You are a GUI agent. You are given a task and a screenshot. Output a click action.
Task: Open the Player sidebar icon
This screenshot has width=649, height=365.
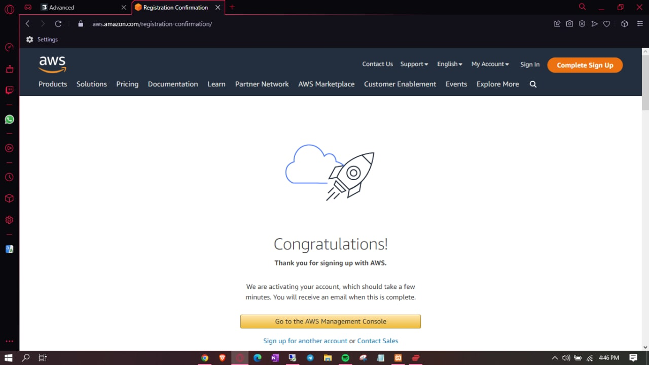point(9,148)
